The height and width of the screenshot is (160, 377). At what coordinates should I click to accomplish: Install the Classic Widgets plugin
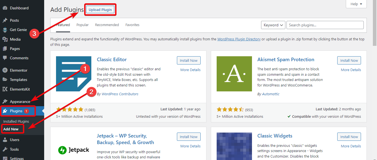pyautogui.click(x=349, y=137)
